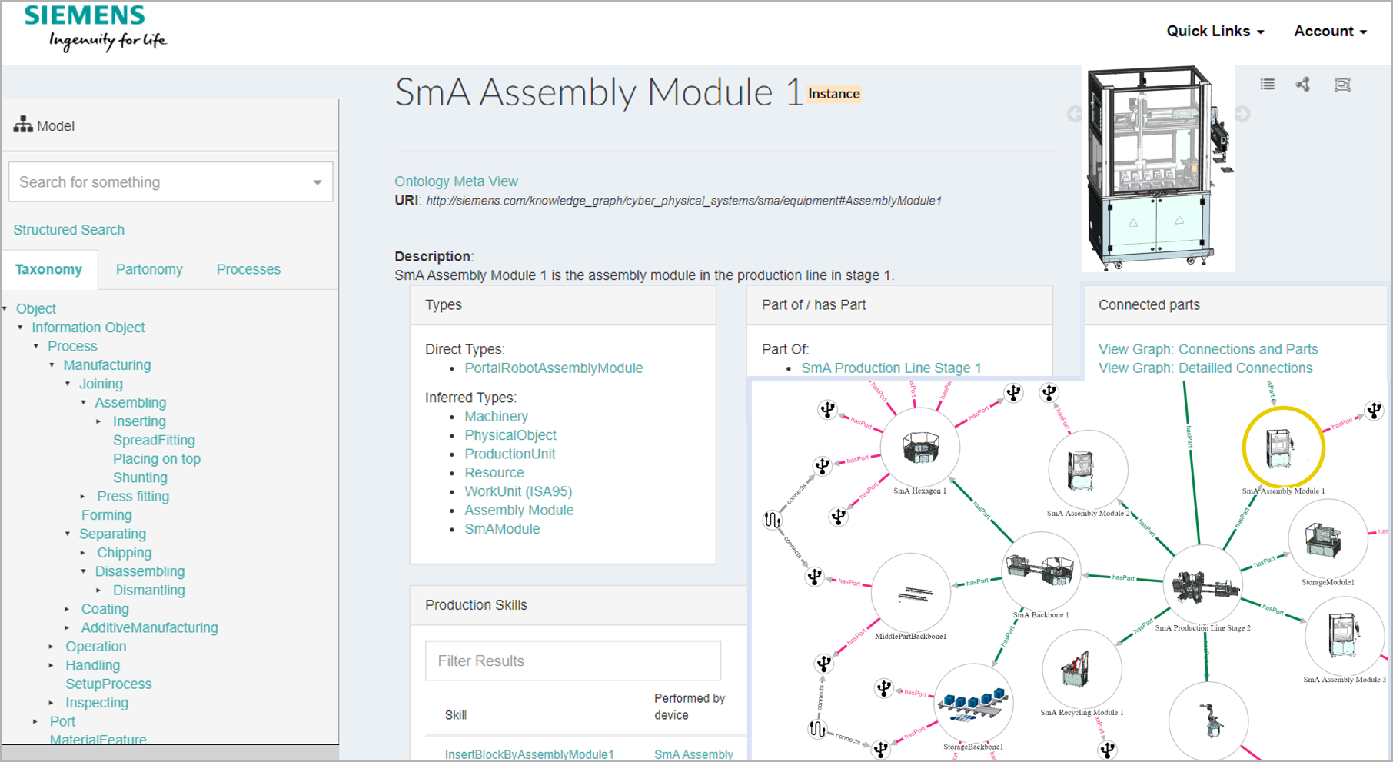The width and height of the screenshot is (1393, 762).
Task: Collapse the Manufacturing tree arrow
Action: (x=52, y=365)
